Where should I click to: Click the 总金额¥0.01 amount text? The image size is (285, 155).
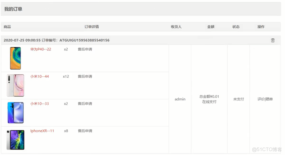click(209, 97)
